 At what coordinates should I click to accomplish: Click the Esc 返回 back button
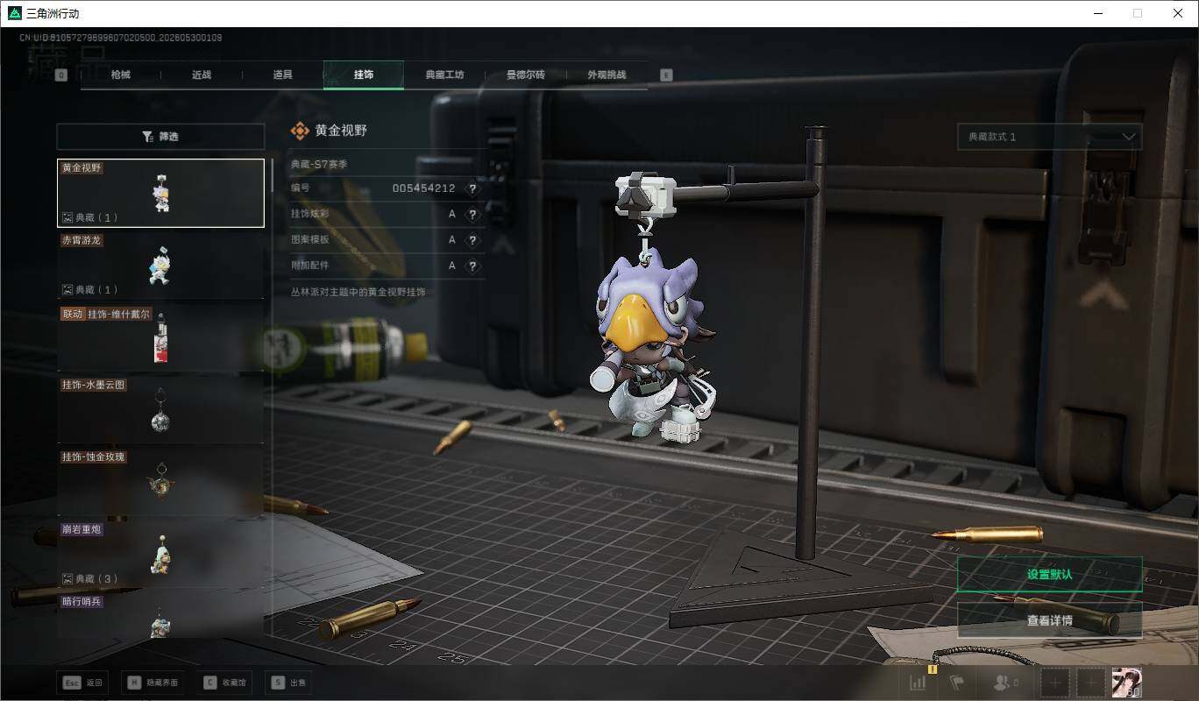(82, 683)
